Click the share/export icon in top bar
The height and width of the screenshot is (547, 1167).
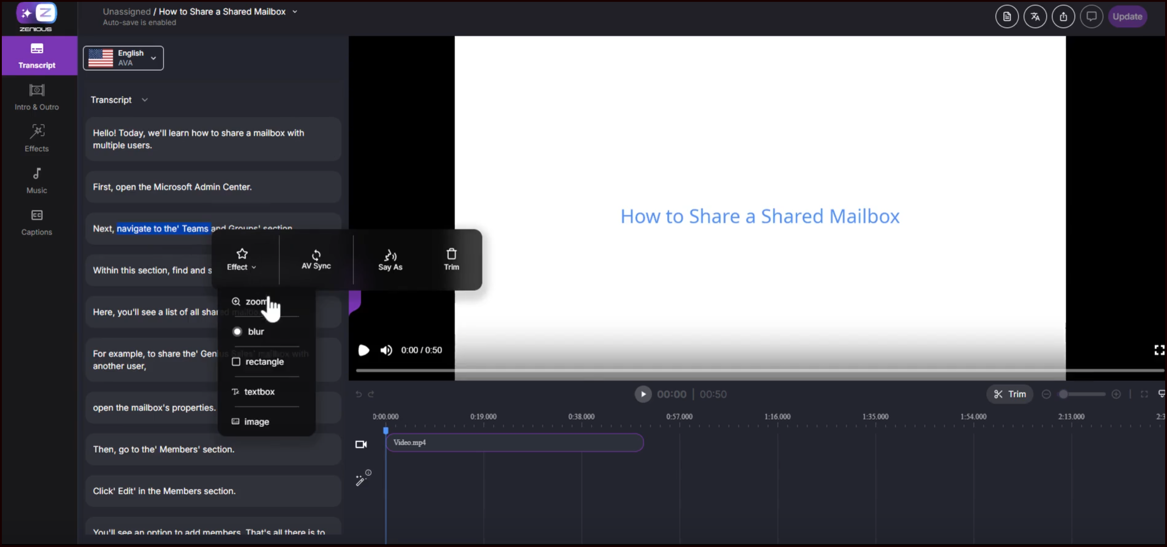point(1063,17)
